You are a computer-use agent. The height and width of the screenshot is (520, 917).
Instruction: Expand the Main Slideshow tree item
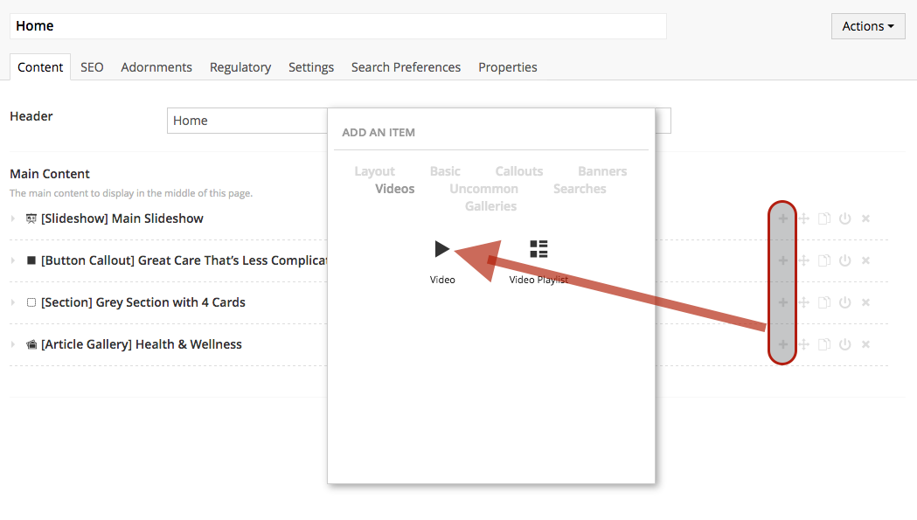[13, 218]
